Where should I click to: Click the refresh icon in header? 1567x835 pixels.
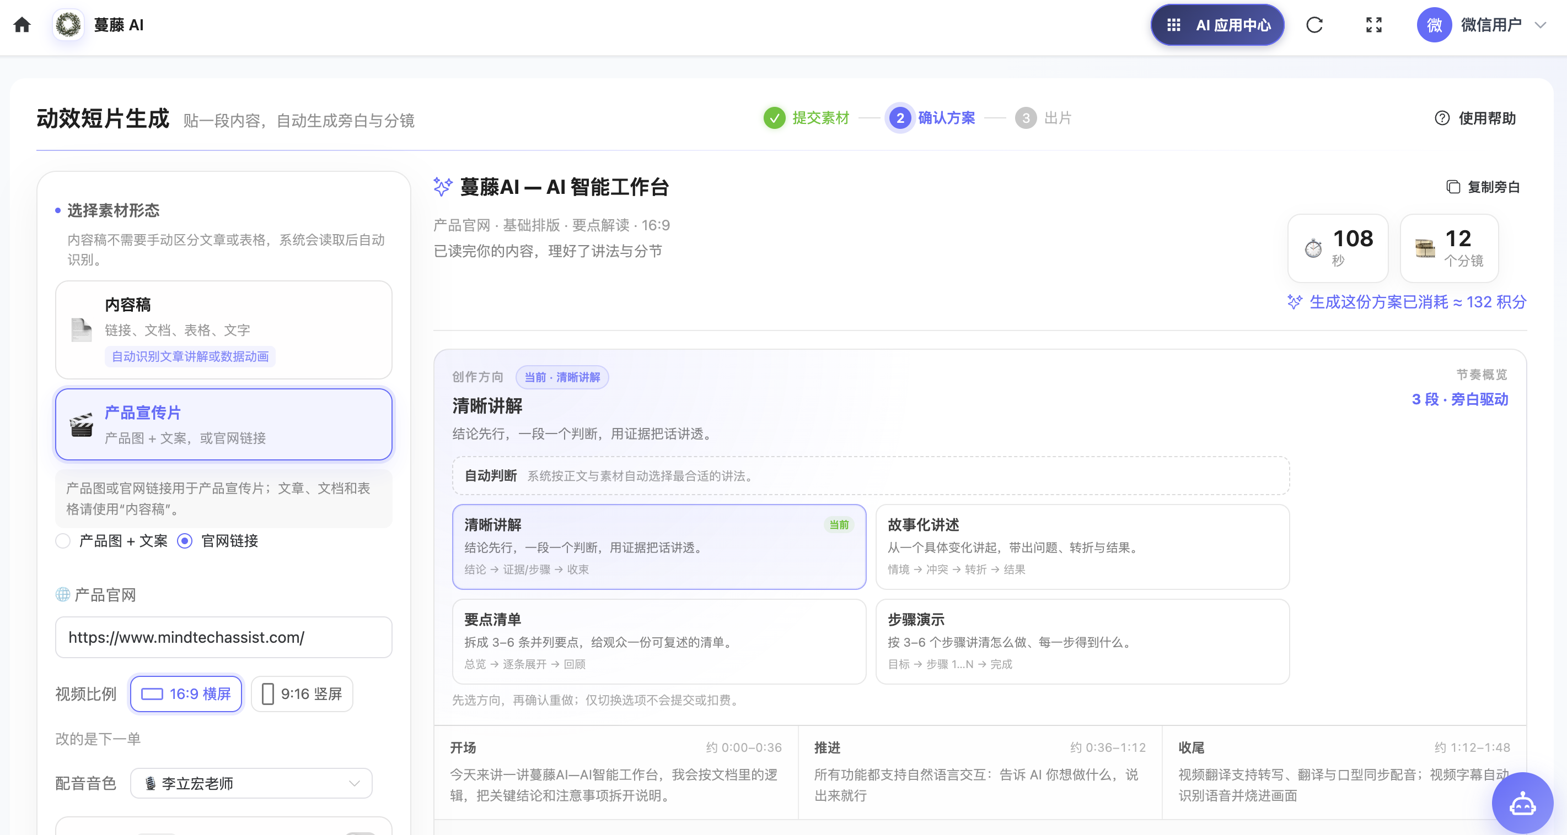click(1314, 25)
